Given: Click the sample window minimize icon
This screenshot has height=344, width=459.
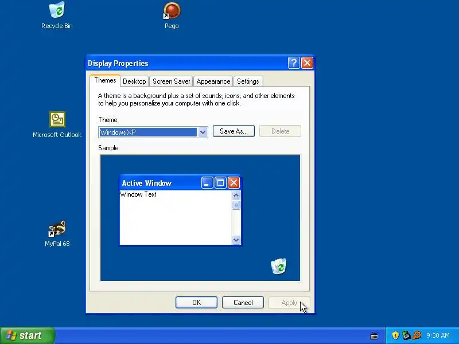Looking at the screenshot, I should (x=207, y=183).
